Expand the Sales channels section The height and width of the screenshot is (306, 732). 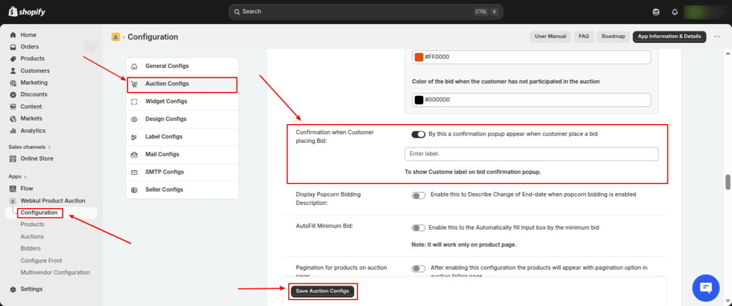pos(29,147)
